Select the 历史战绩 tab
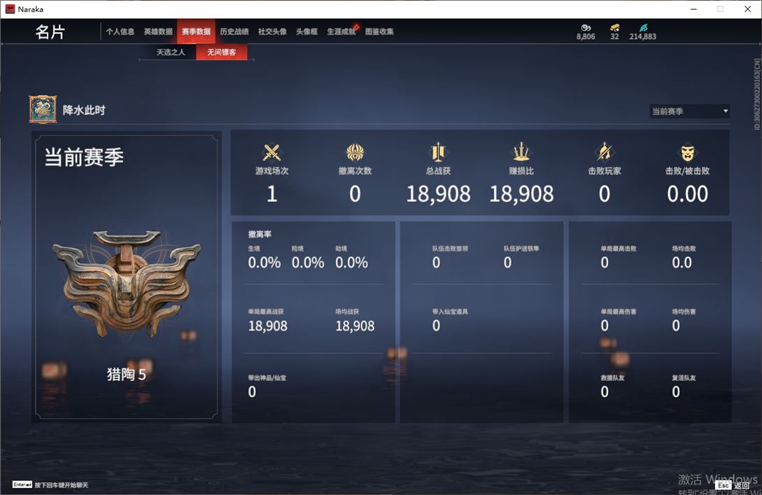 [234, 32]
